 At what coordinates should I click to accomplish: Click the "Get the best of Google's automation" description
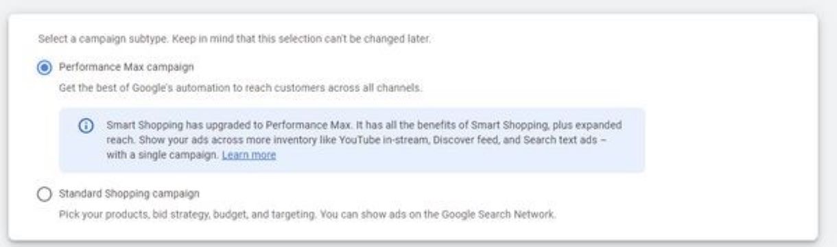[x=240, y=89]
